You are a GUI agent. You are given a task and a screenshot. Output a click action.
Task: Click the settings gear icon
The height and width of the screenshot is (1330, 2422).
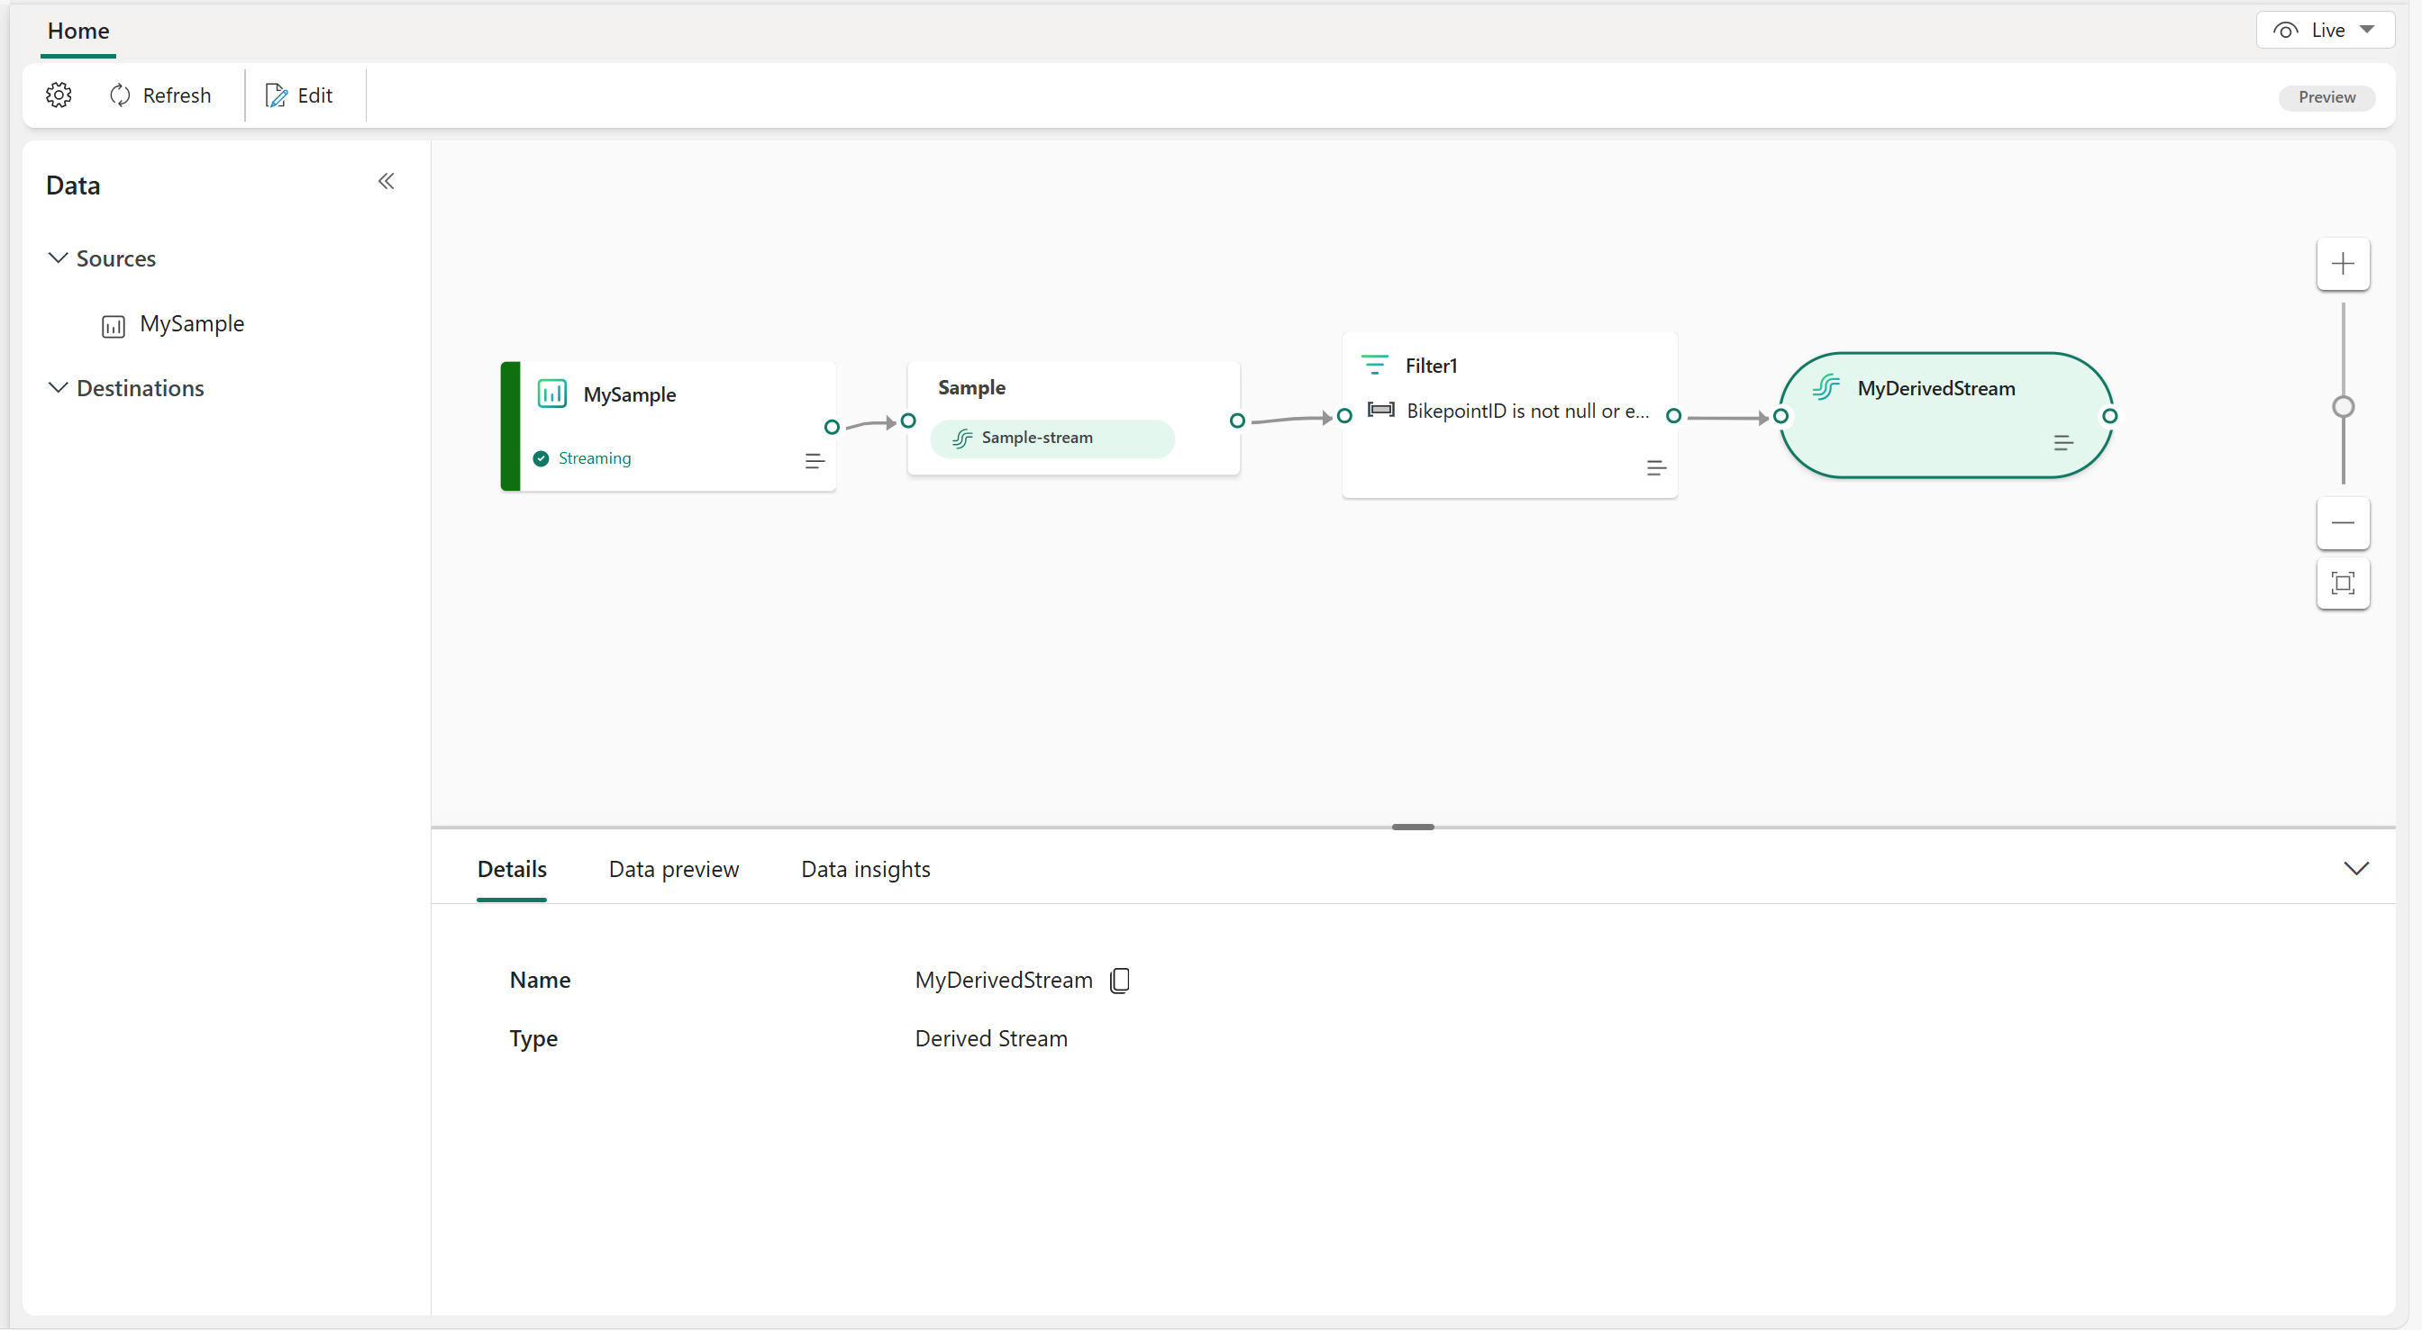click(x=58, y=94)
